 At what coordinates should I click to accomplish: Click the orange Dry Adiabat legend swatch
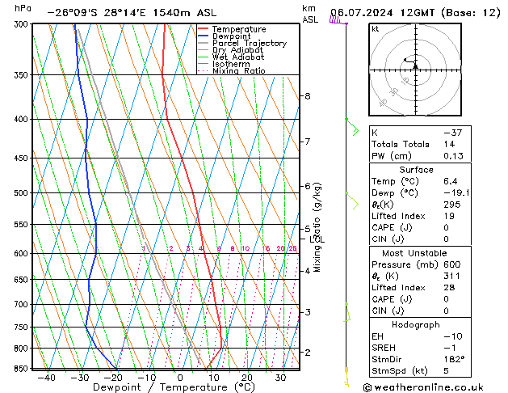[203, 50]
